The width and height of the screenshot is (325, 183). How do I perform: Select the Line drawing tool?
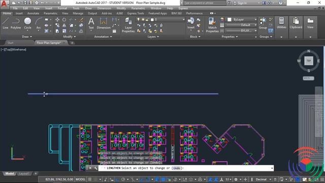pos(5,23)
